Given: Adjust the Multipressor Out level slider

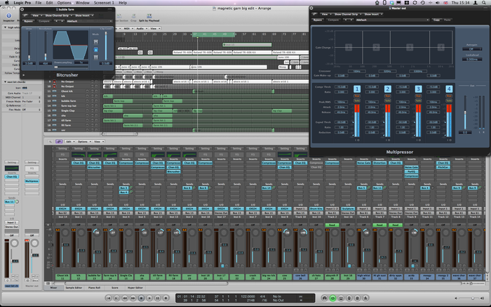Looking at the screenshot, I should (x=465, y=112).
